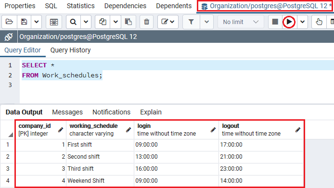Click logout cell showing 14:00:00
Viewport: 334px width, 188px height.
tap(261, 181)
